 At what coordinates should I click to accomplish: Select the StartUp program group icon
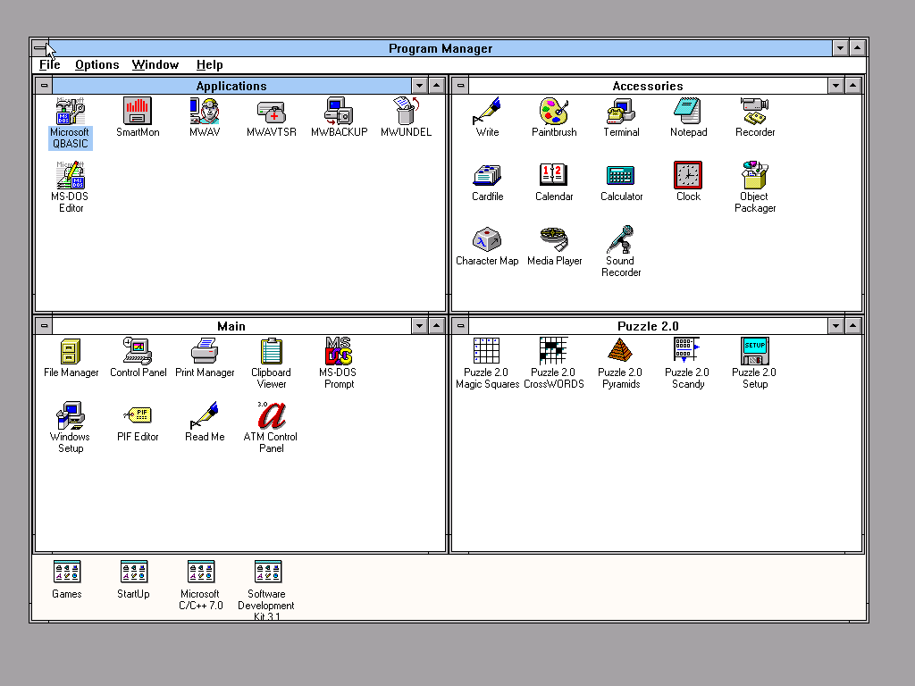tap(134, 573)
